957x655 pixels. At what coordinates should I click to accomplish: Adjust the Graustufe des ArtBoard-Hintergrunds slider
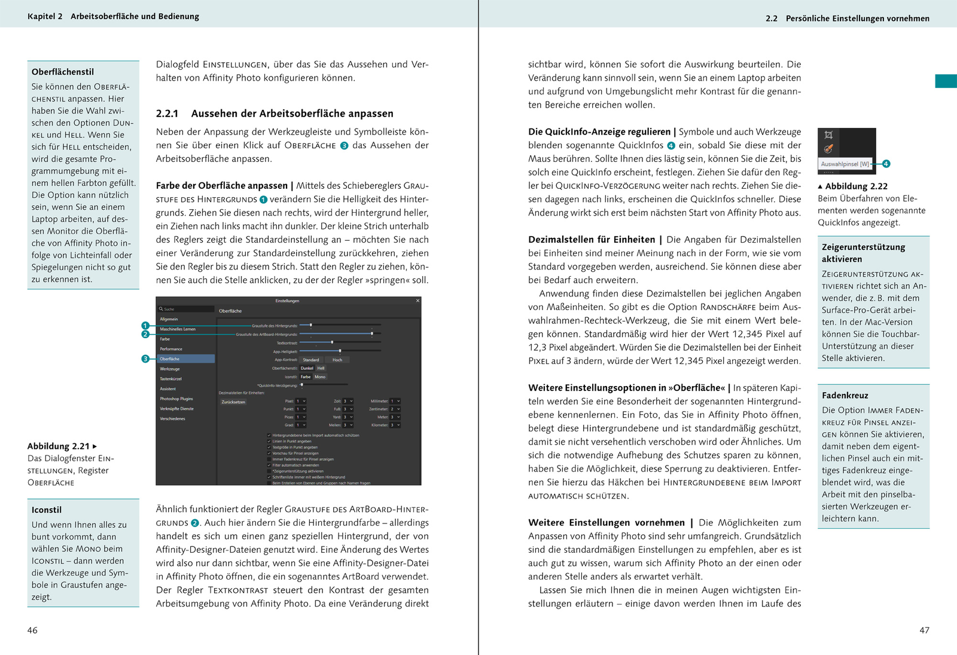pos(340,333)
